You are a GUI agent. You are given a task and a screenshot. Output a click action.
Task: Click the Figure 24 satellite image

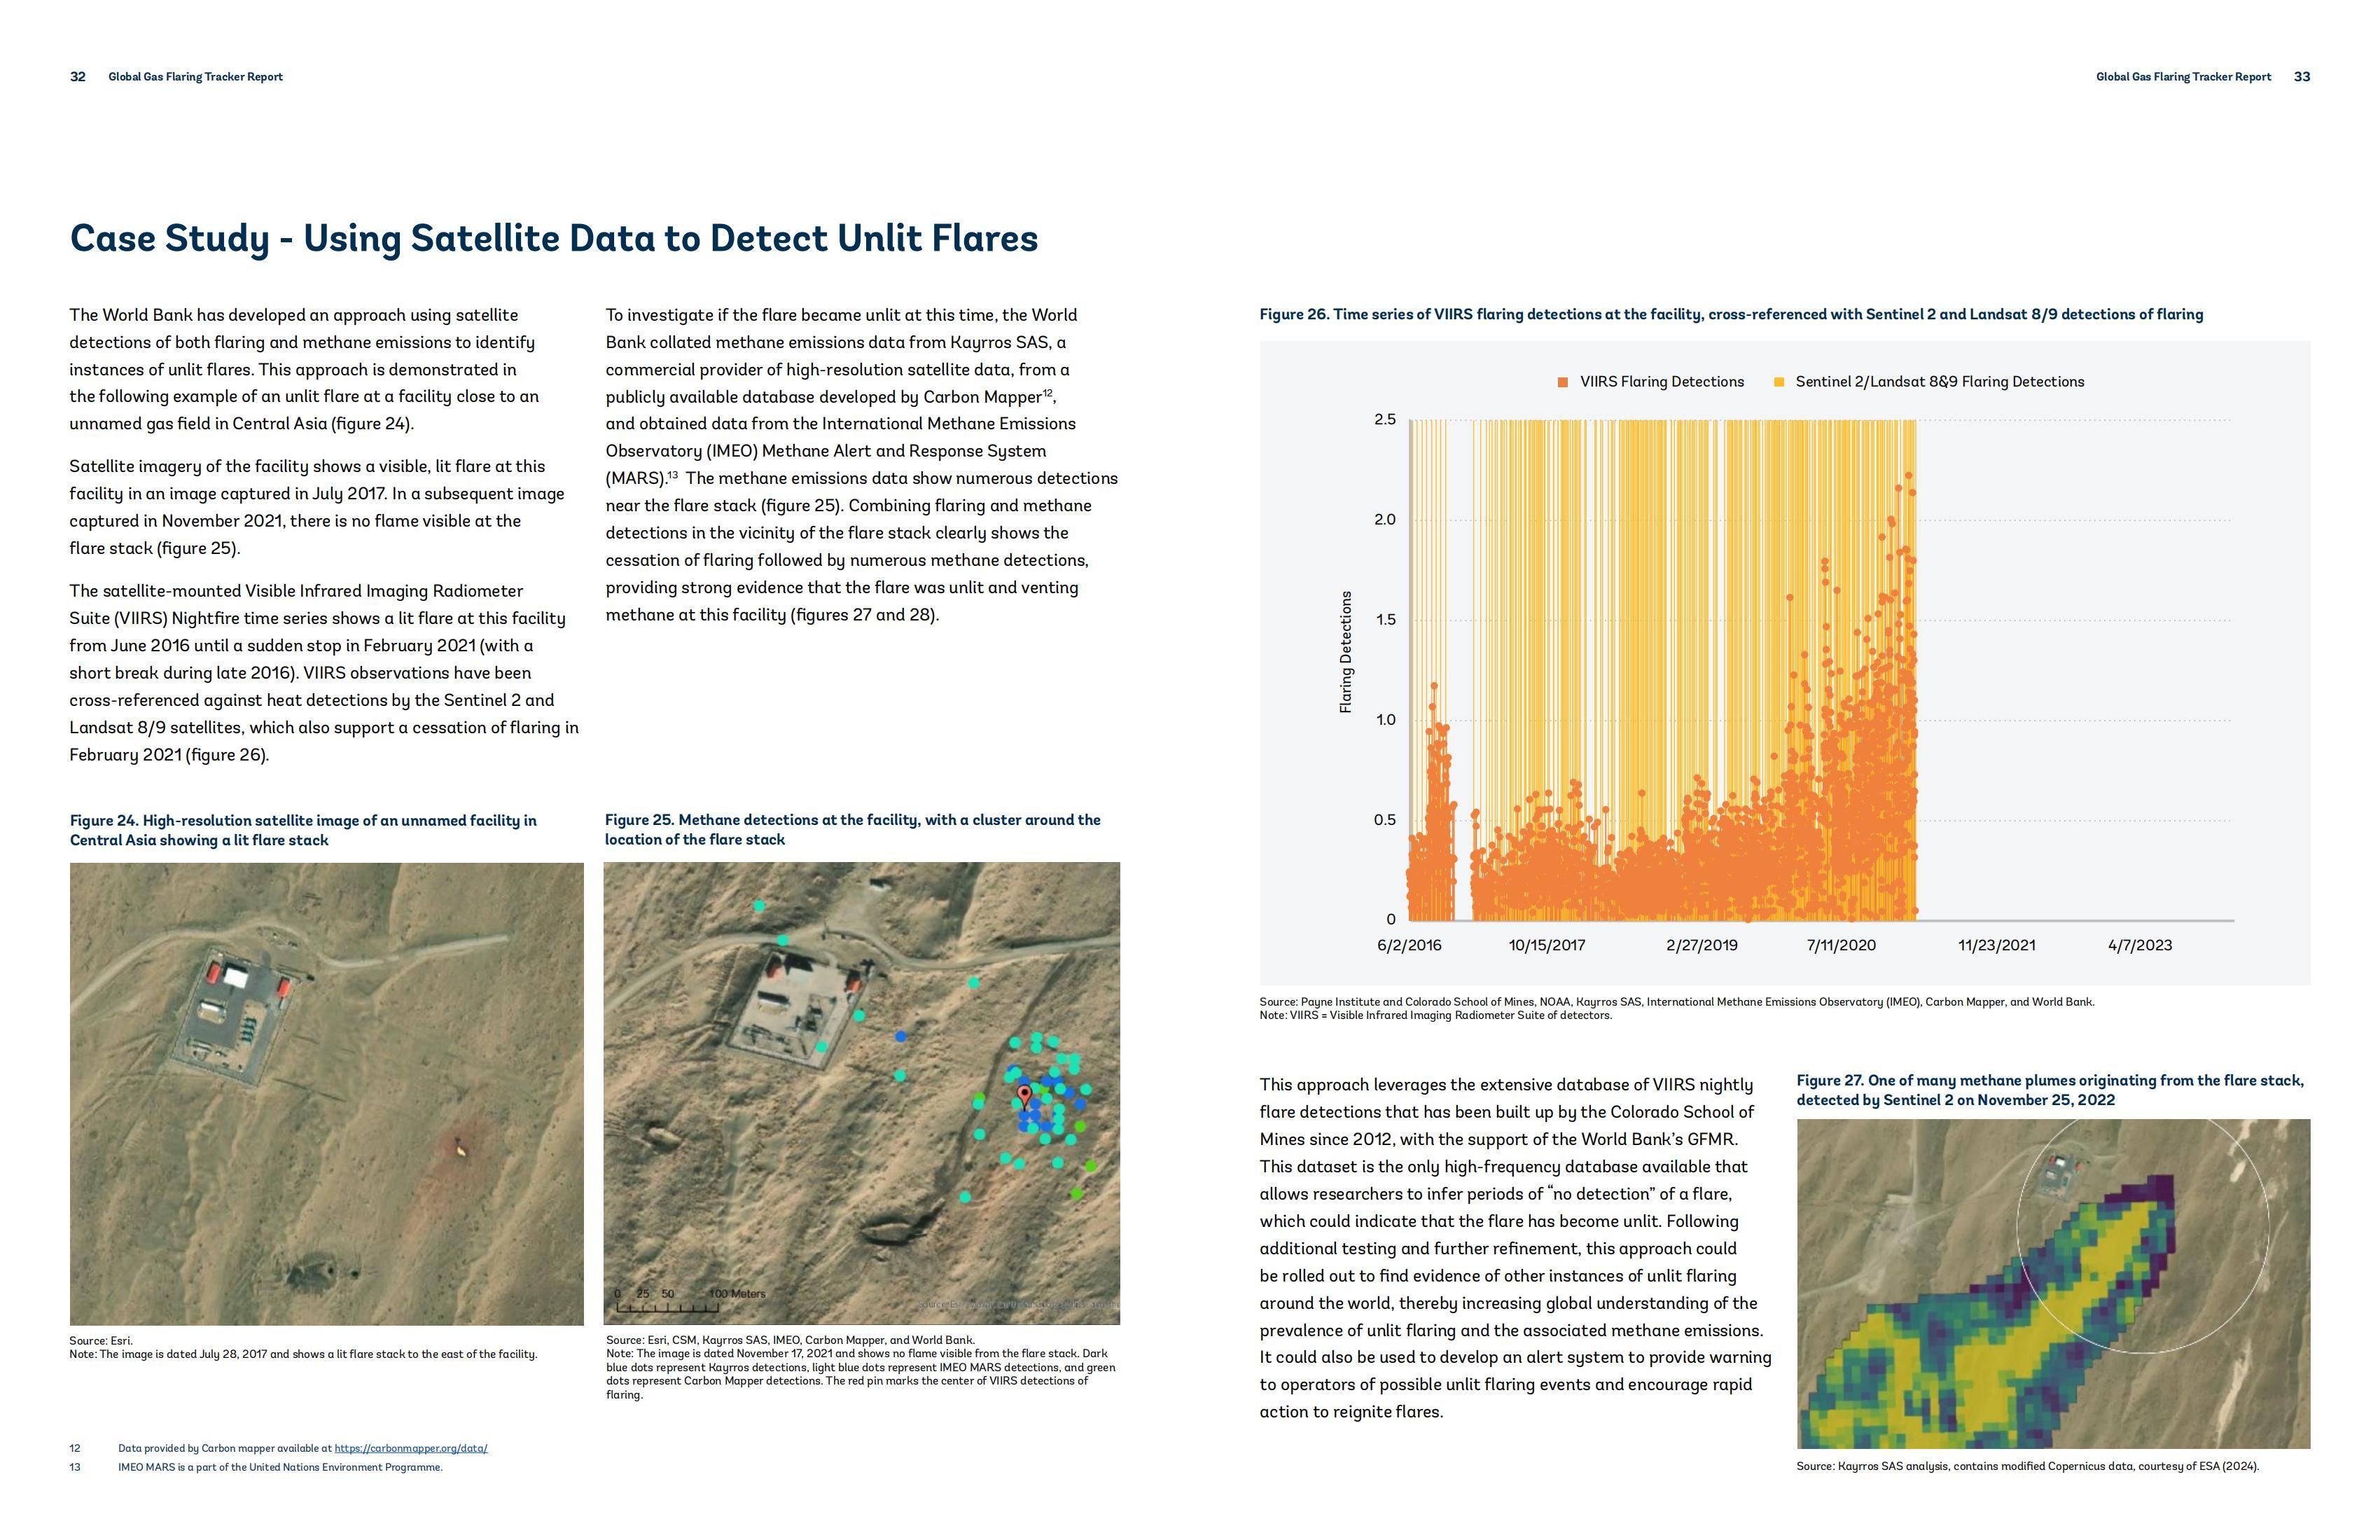[x=327, y=1094]
